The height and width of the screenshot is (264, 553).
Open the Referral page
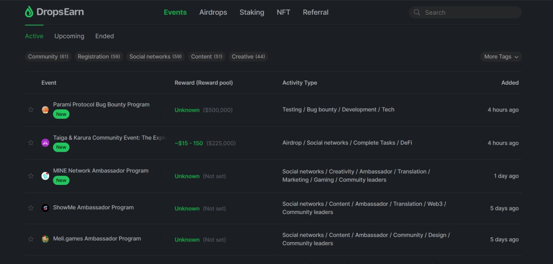[x=315, y=12]
